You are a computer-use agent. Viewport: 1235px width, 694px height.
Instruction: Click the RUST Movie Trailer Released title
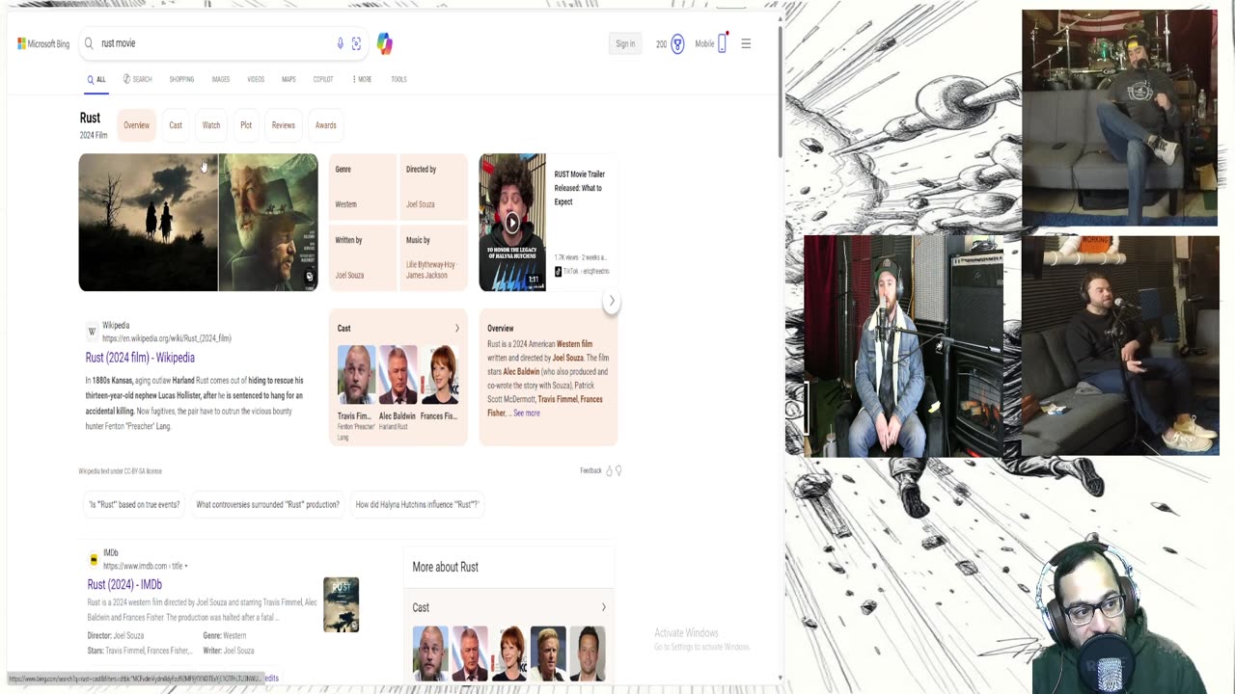(579, 188)
